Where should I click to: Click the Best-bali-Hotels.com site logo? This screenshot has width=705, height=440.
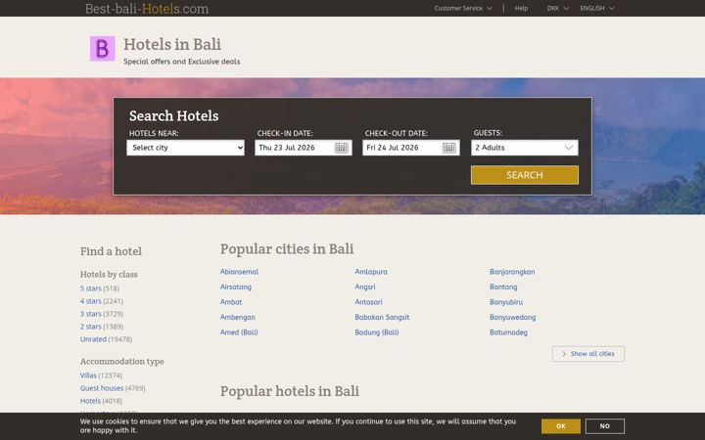[147, 9]
